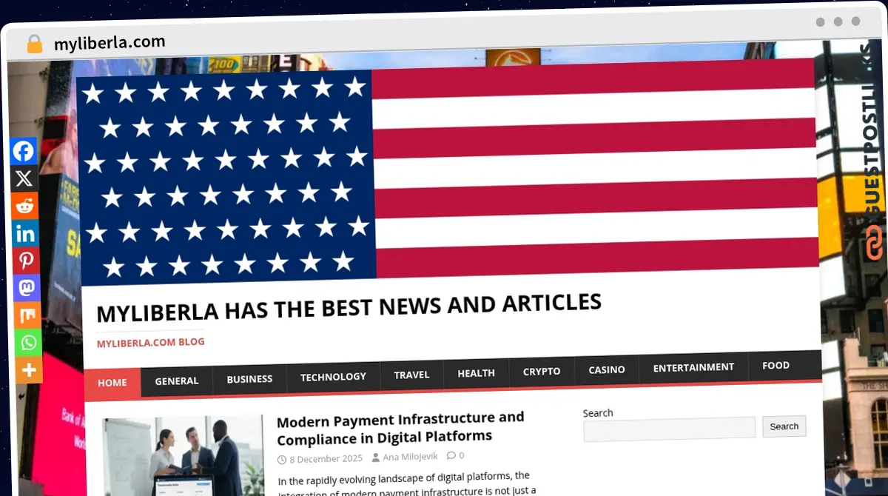View author profile of Ana Milojevic

409,456
